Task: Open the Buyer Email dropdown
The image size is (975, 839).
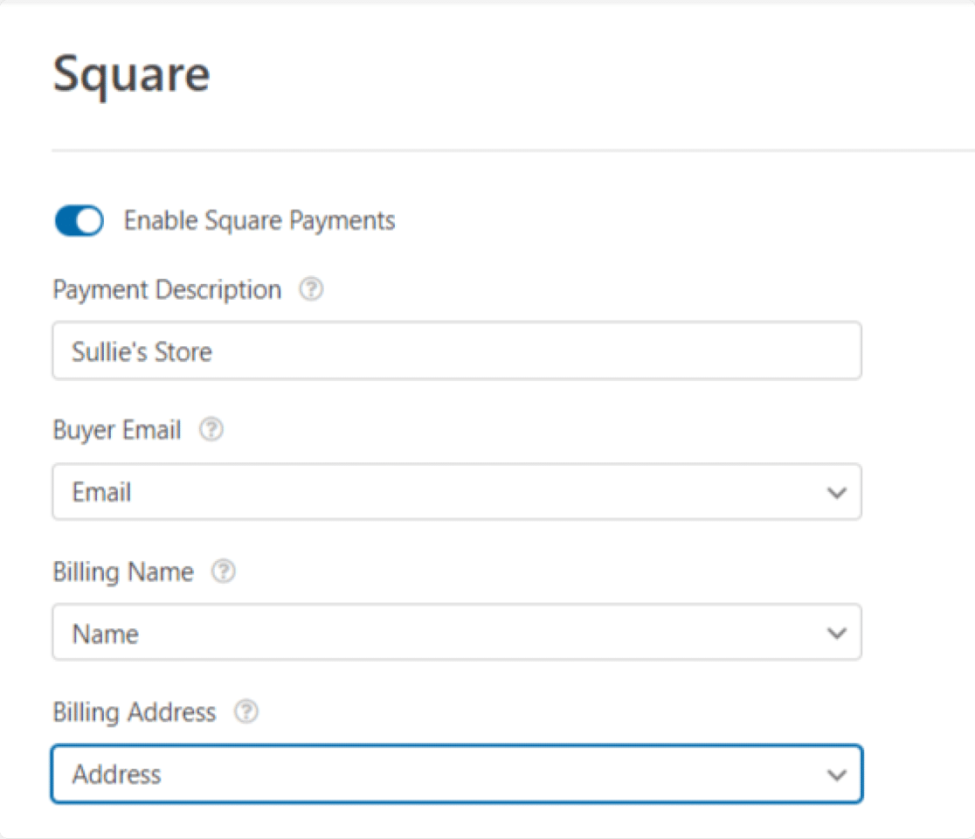Action: [x=457, y=491]
